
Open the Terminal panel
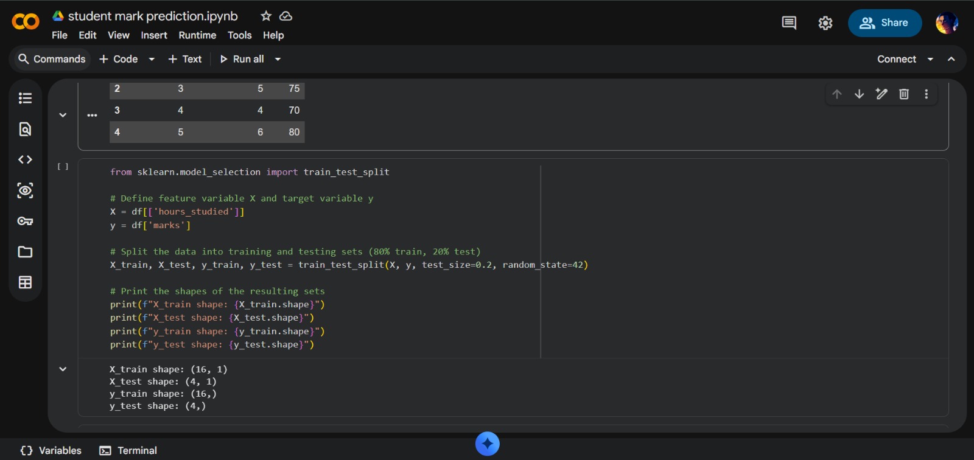tap(128, 450)
